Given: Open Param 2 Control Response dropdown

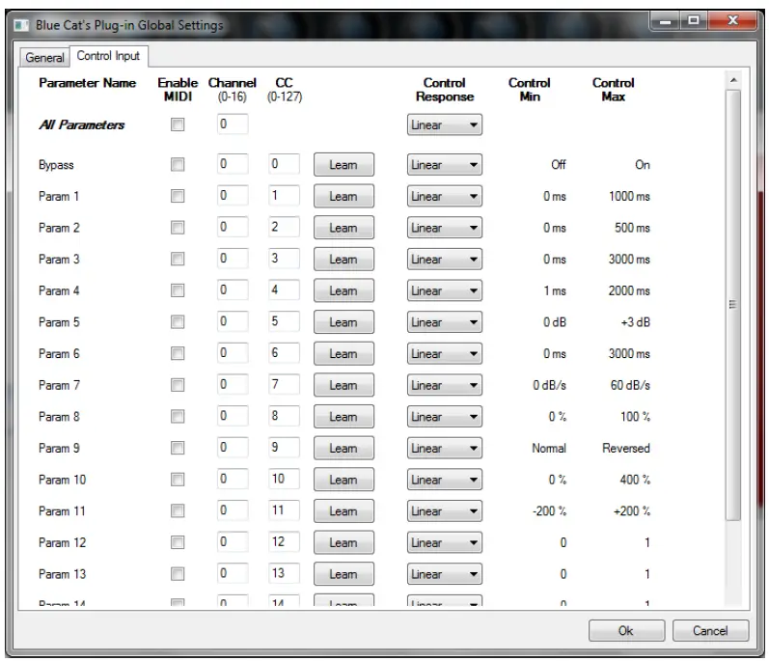Looking at the screenshot, I should 445,228.
